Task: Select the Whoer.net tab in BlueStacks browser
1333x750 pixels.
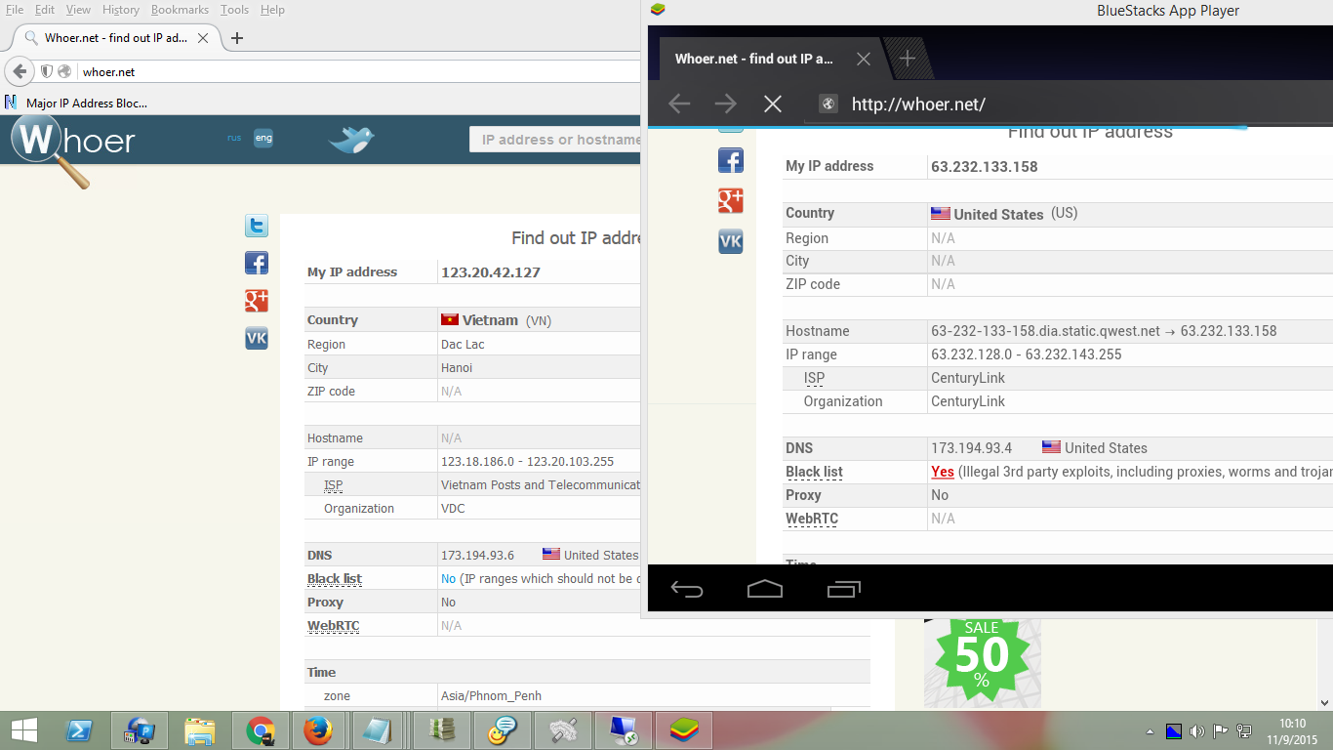Action: tap(771, 59)
